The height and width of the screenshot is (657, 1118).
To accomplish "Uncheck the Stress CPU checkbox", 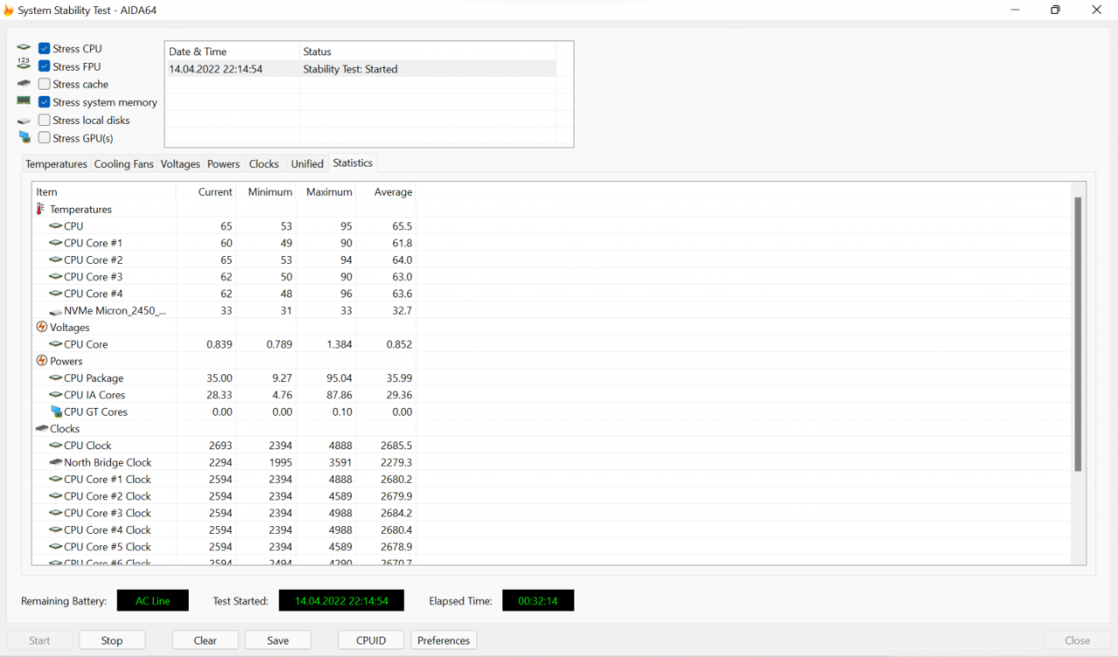I will (x=45, y=49).
